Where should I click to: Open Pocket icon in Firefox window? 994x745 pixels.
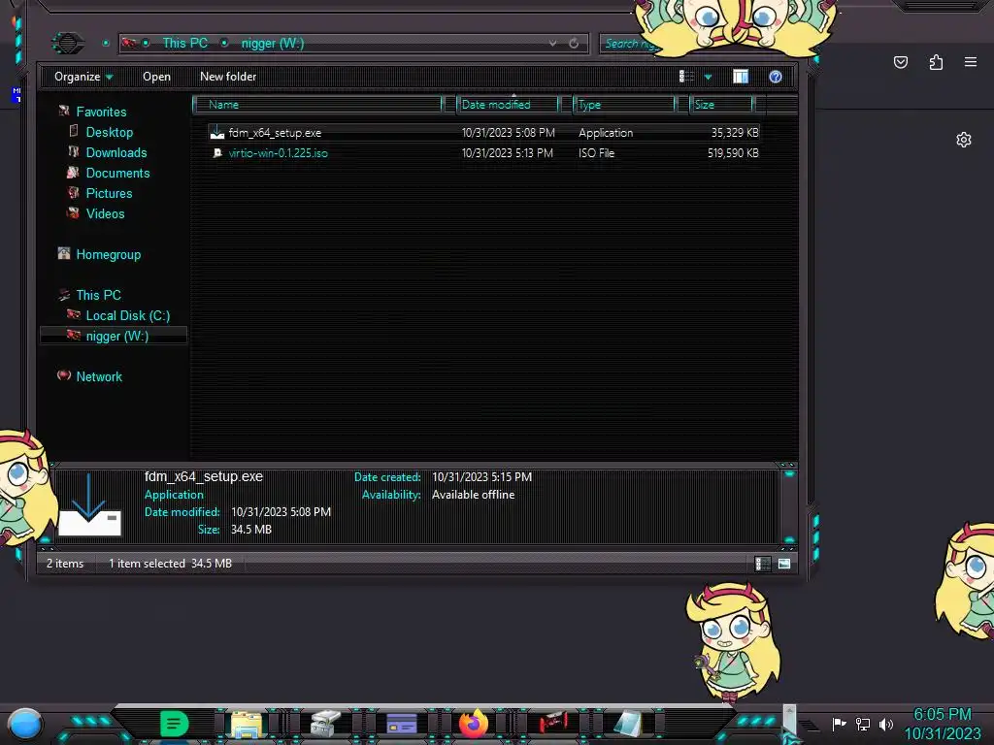[x=901, y=62]
